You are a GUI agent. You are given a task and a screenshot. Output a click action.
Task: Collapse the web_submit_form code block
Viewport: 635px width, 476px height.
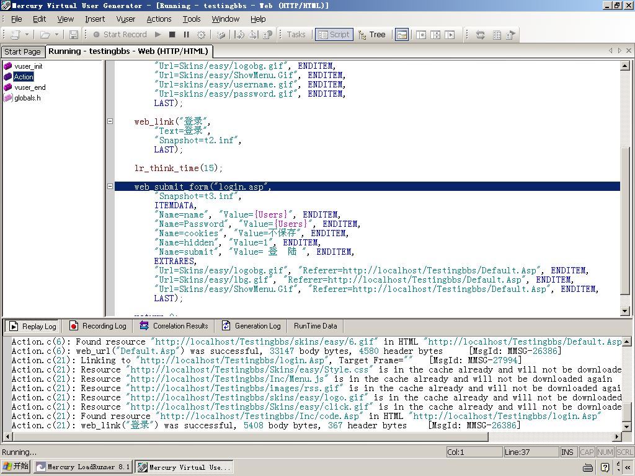(x=110, y=186)
